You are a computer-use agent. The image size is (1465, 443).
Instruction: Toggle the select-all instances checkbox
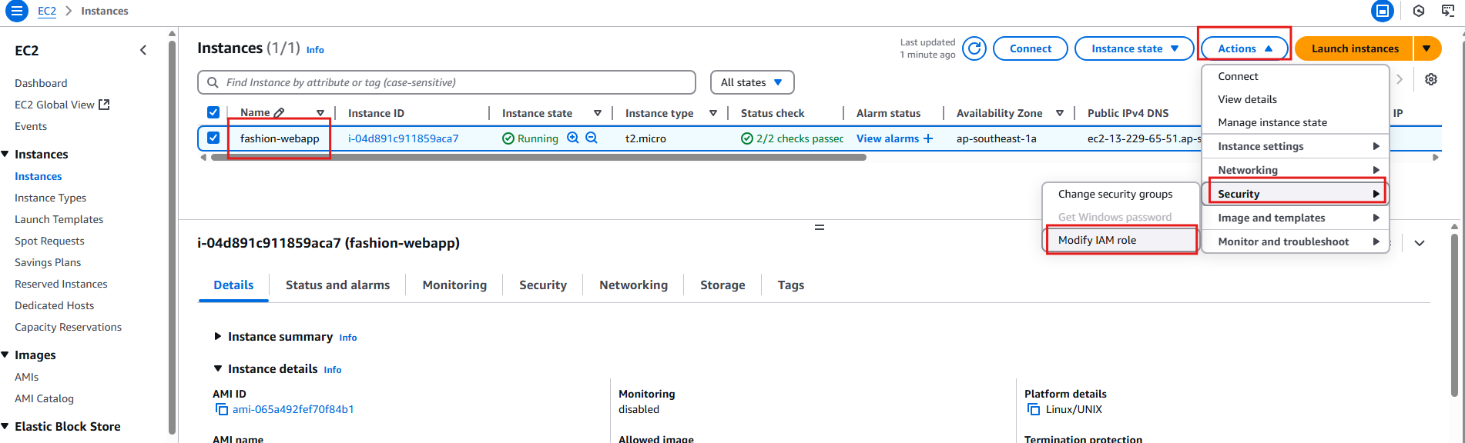[213, 112]
